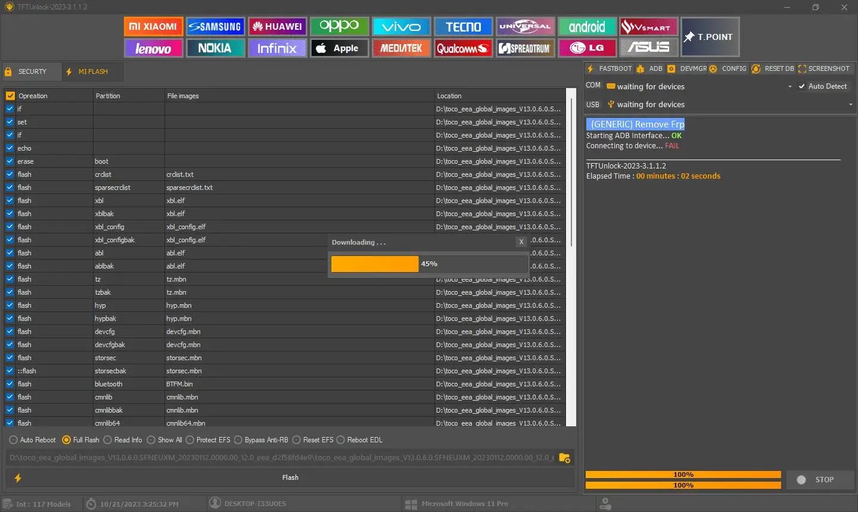Switch to the SECURTY tab

(32, 71)
